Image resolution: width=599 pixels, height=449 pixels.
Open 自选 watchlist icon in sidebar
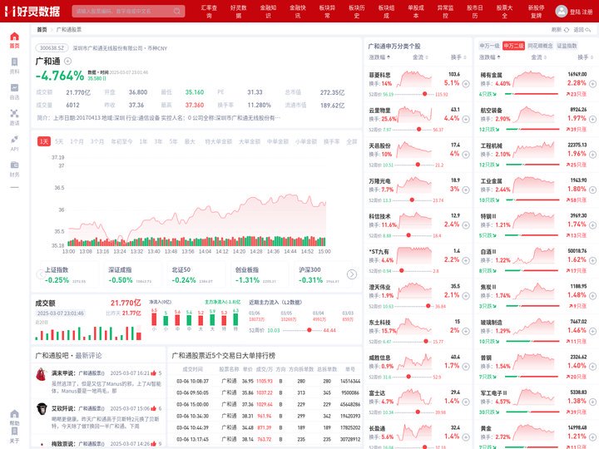tap(14, 87)
